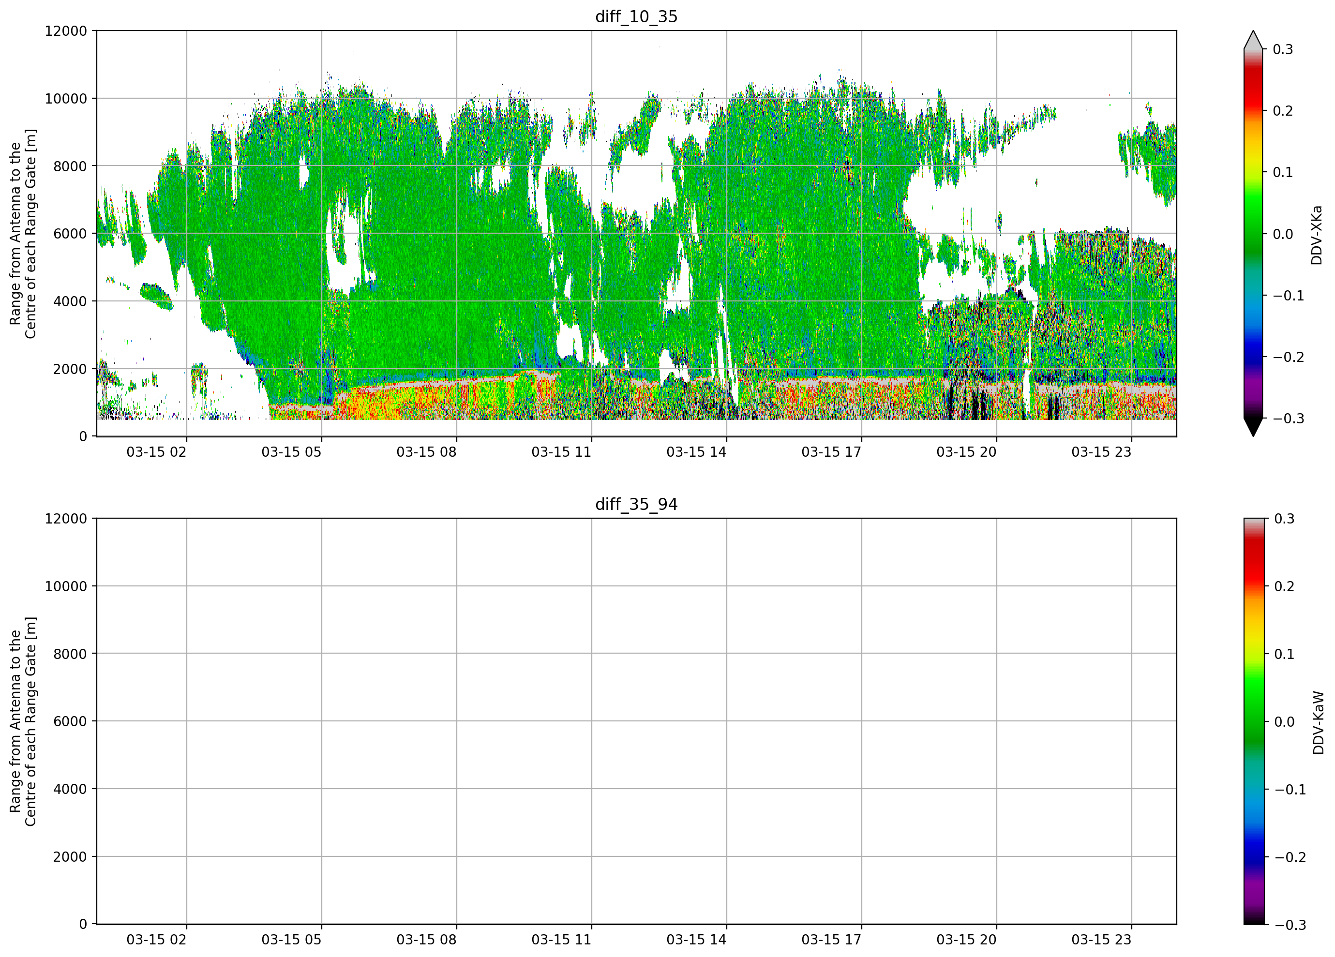
Task: Click the DDV-XKa colorbar label
Action: 1317,235
